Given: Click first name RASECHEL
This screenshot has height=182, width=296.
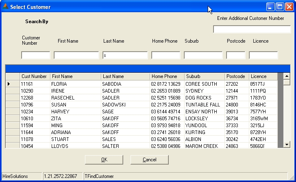Looking at the screenshot, I should pyautogui.click(x=63, y=98).
